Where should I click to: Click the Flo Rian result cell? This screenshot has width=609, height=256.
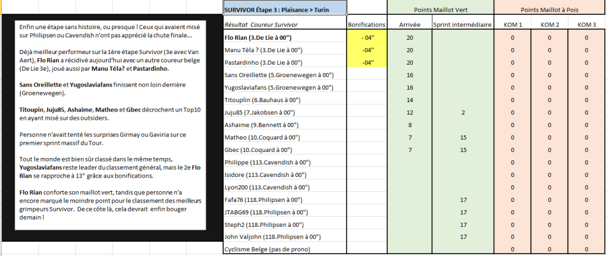click(284, 37)
